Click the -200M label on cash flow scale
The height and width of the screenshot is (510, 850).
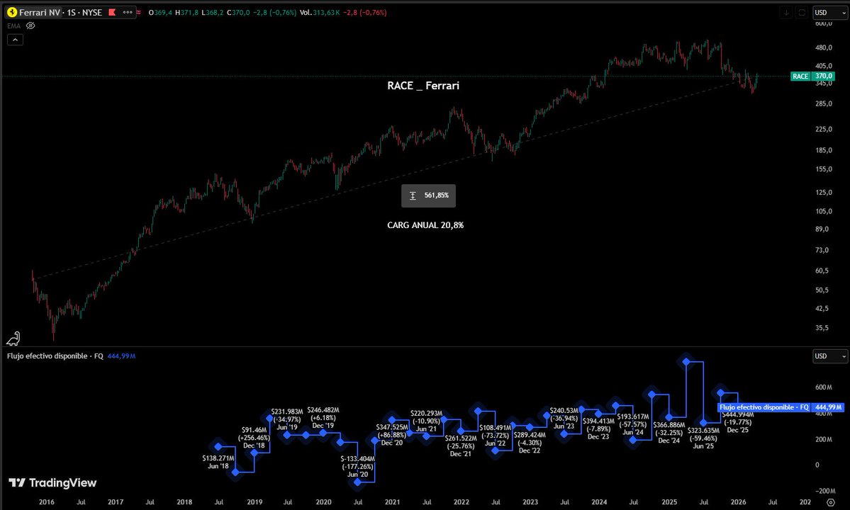click(x=826, y=491)
